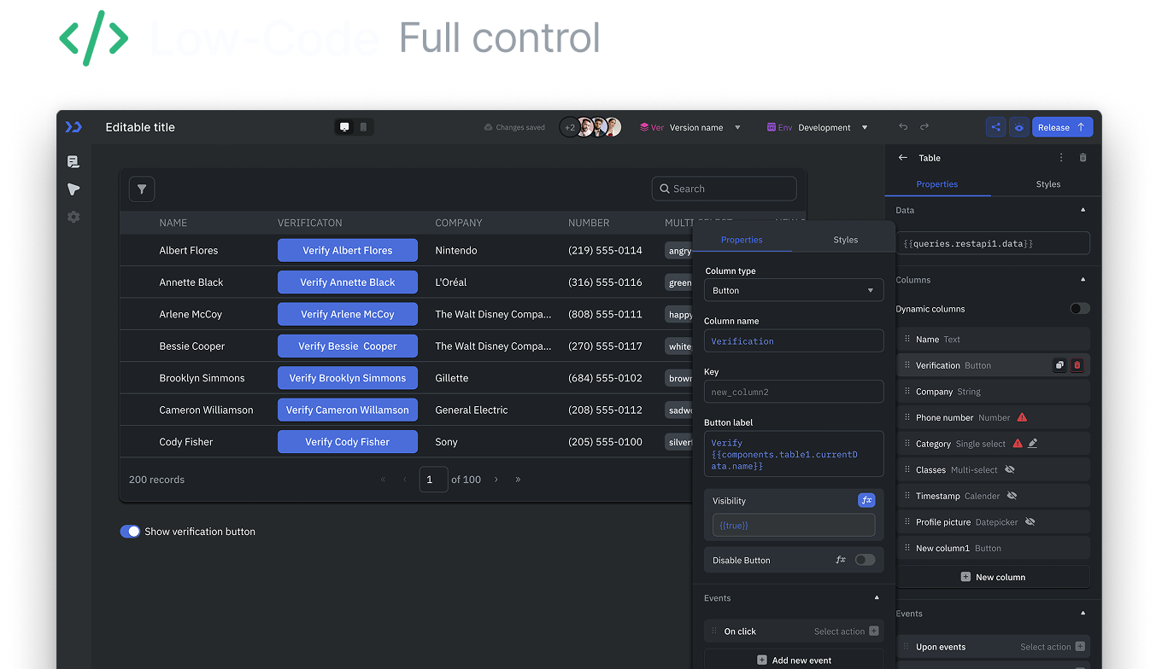The image size is (1156, 669).
Task: Click the Verify Albert Flores button
Action: pos(347,250)
